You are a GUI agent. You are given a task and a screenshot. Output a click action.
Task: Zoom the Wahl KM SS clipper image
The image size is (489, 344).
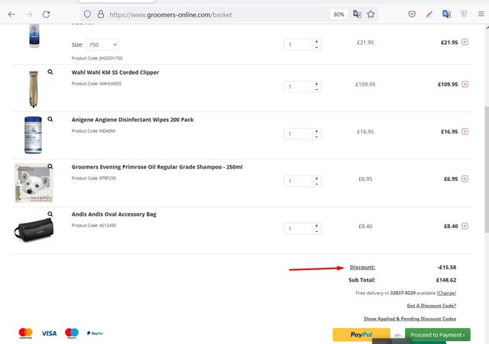(50, 72)
